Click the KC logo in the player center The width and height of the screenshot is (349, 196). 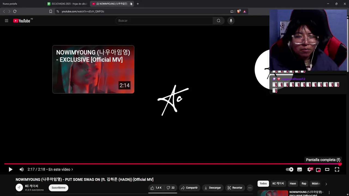(173, 100)
